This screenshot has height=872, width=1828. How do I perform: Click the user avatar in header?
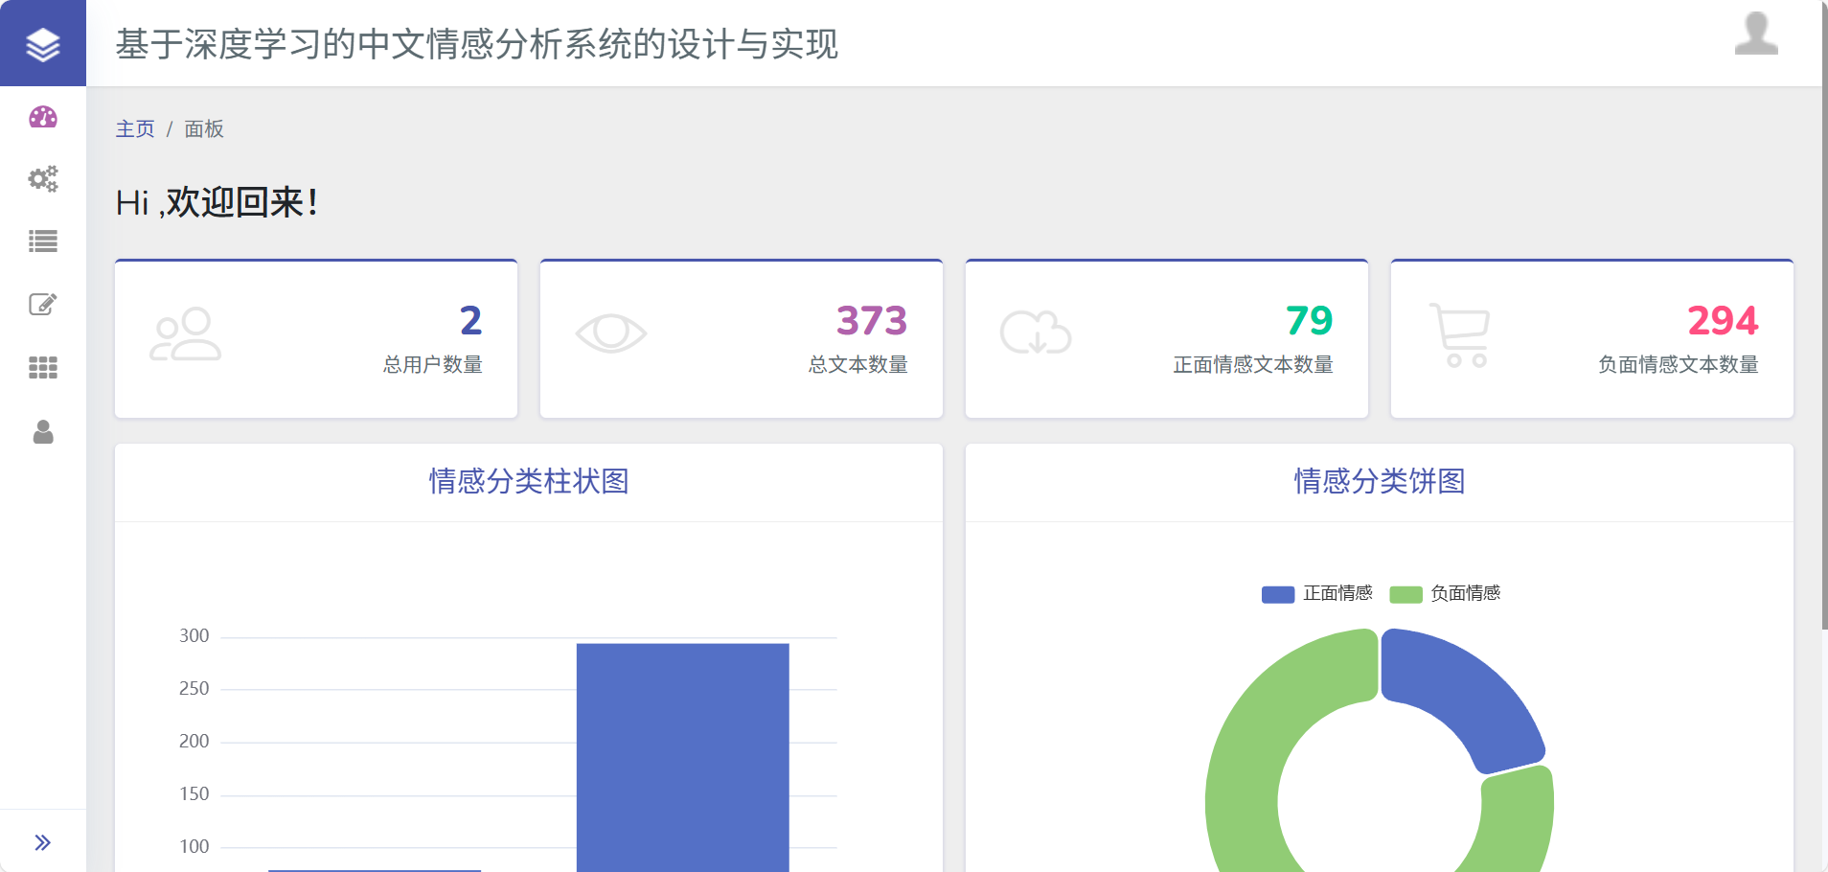(x=1756, y=34)
